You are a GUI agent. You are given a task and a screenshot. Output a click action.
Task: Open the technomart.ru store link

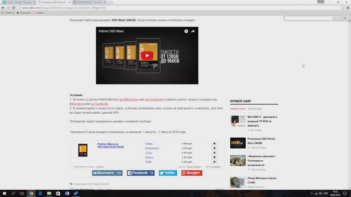(x=152, y=148)
